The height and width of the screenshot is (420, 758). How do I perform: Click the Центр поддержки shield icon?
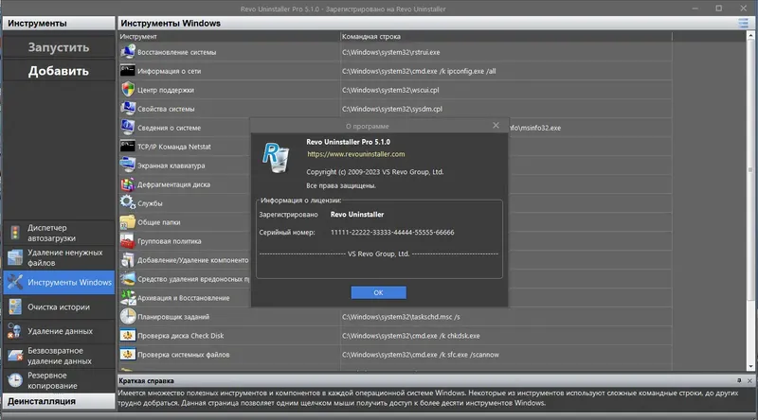128,89
